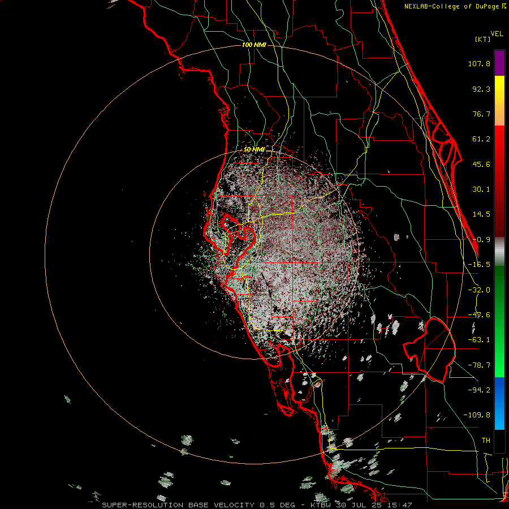The height and width of the screenshot is (509, 509).
Task: Click the Tampa Bay red outline
Action: point(238,240)
